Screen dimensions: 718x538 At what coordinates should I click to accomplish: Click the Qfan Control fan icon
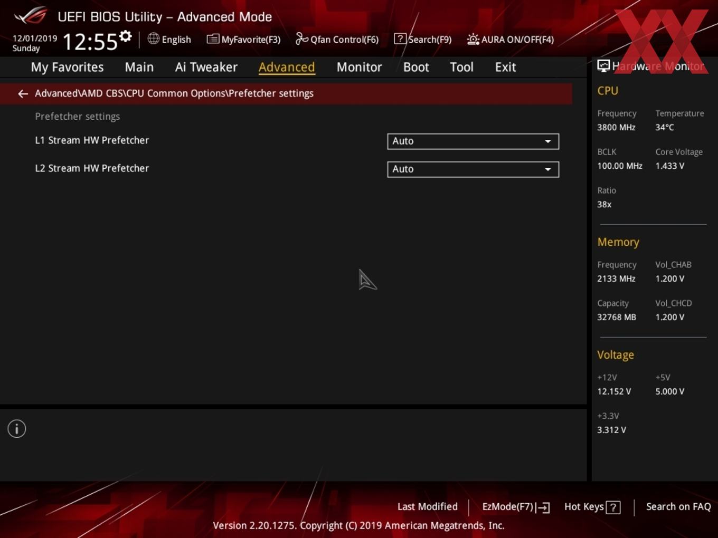click(301, 39)
